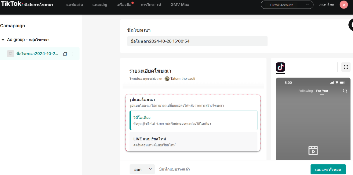Viewport: 353px width, 175px height.
Task: Collapse the Ad group tree node
Action: [3, 40]
